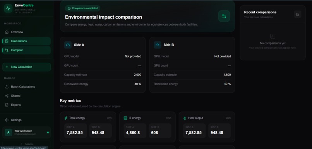
Task: Open the Your workspace account card
Action: pyautogui.click(x=27, y=132)
